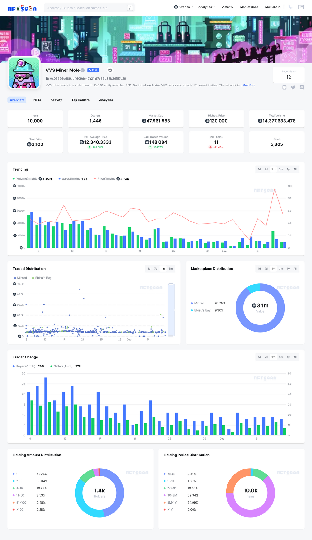This screenshot has height=540, width=312.
Task: Open the NFTs tab
Action: coord(37,100)
